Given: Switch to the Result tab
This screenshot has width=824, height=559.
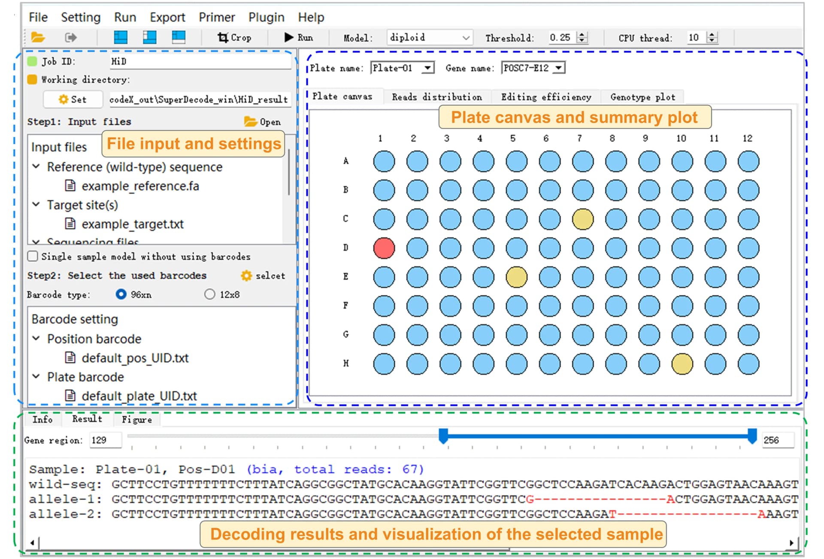Looking at the screenshot, I should click(87, 419).
